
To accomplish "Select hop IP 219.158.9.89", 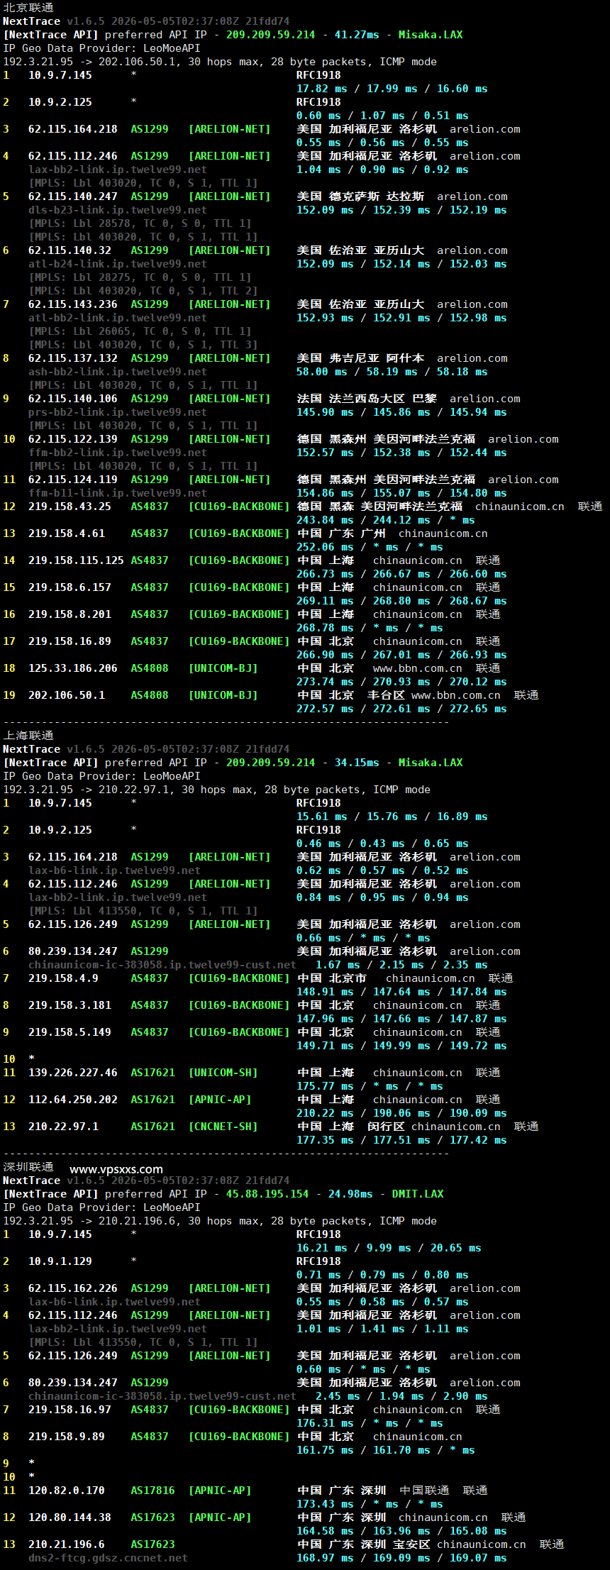I will (x=67, y=1436).
